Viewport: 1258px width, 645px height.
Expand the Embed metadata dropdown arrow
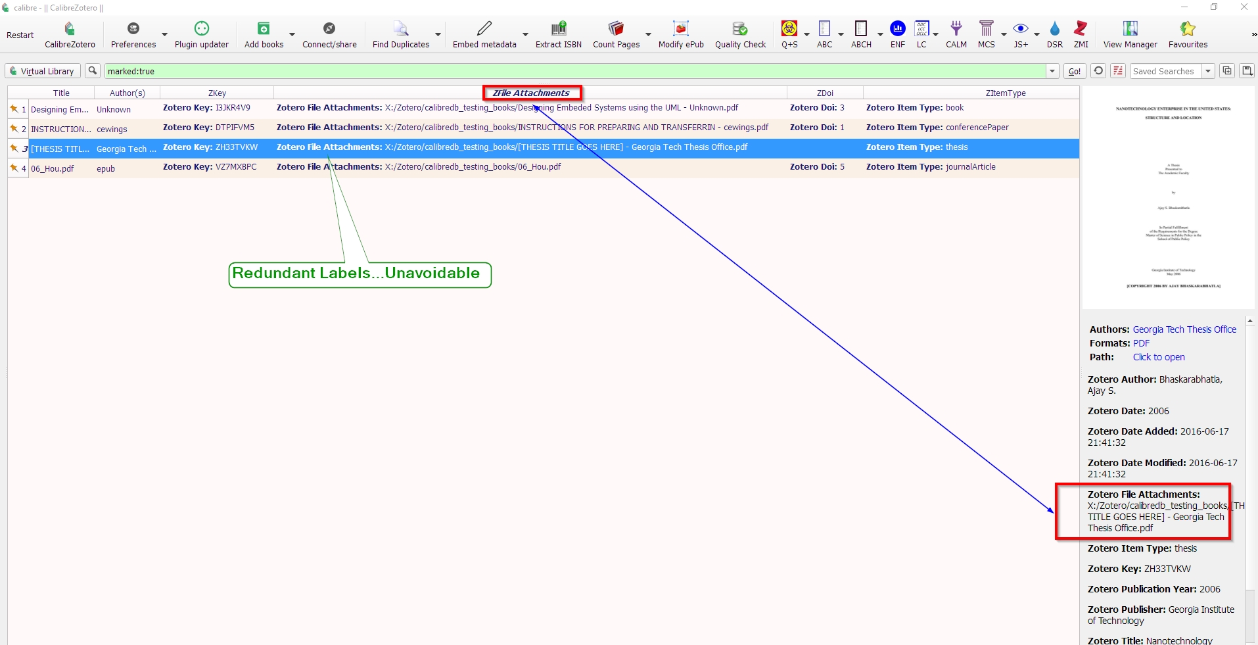[x=525, y=34]
